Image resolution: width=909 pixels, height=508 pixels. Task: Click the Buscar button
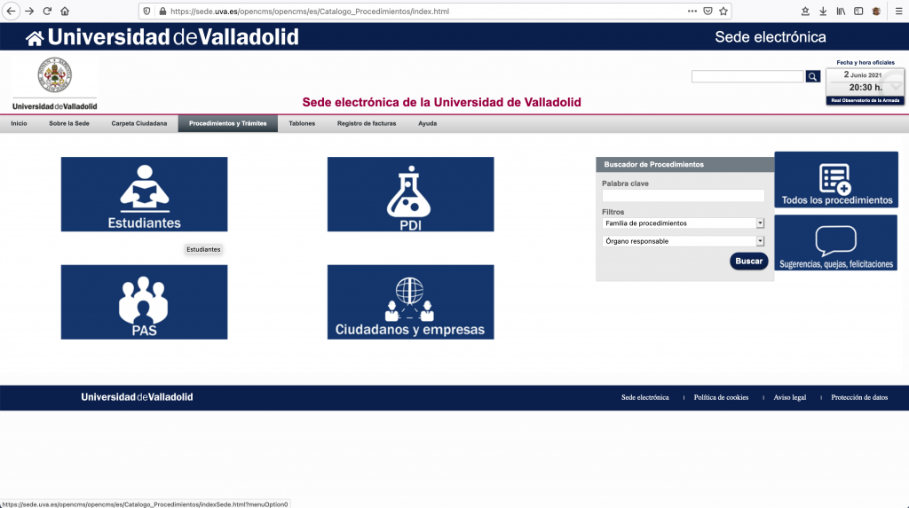pos(748,262)
